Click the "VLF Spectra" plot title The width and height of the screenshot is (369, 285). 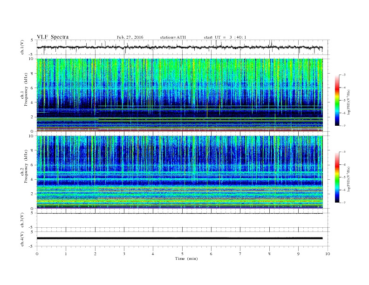[53, 37]
